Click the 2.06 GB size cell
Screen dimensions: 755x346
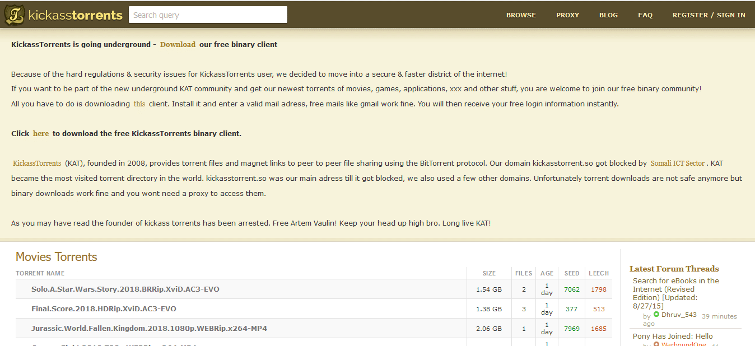[x=489, y=329]
